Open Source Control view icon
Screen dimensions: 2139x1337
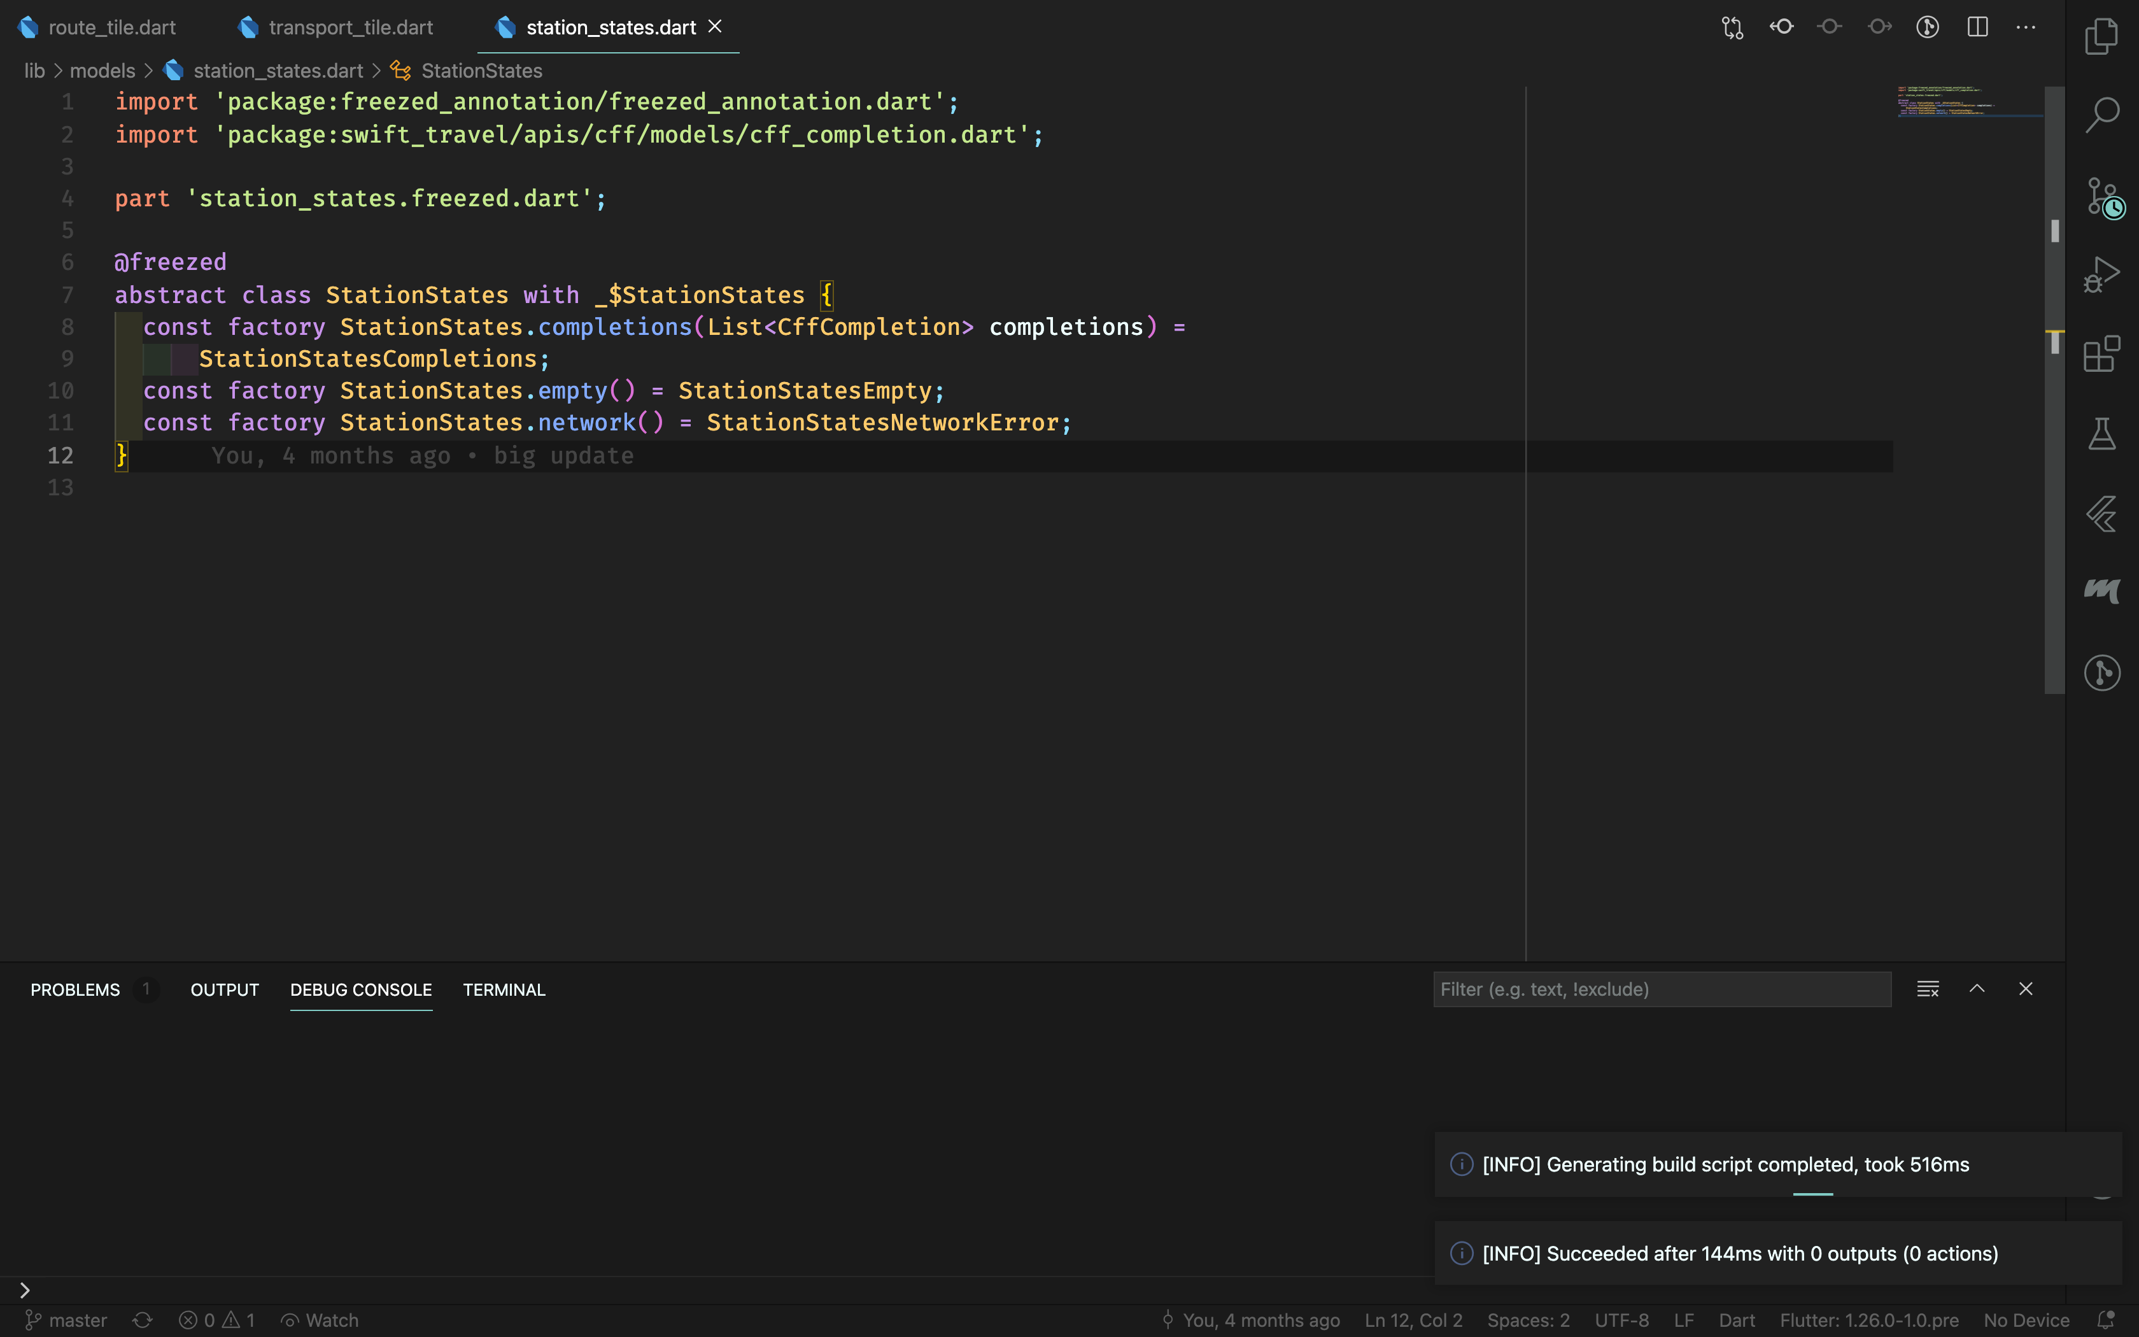[2101, 196]
